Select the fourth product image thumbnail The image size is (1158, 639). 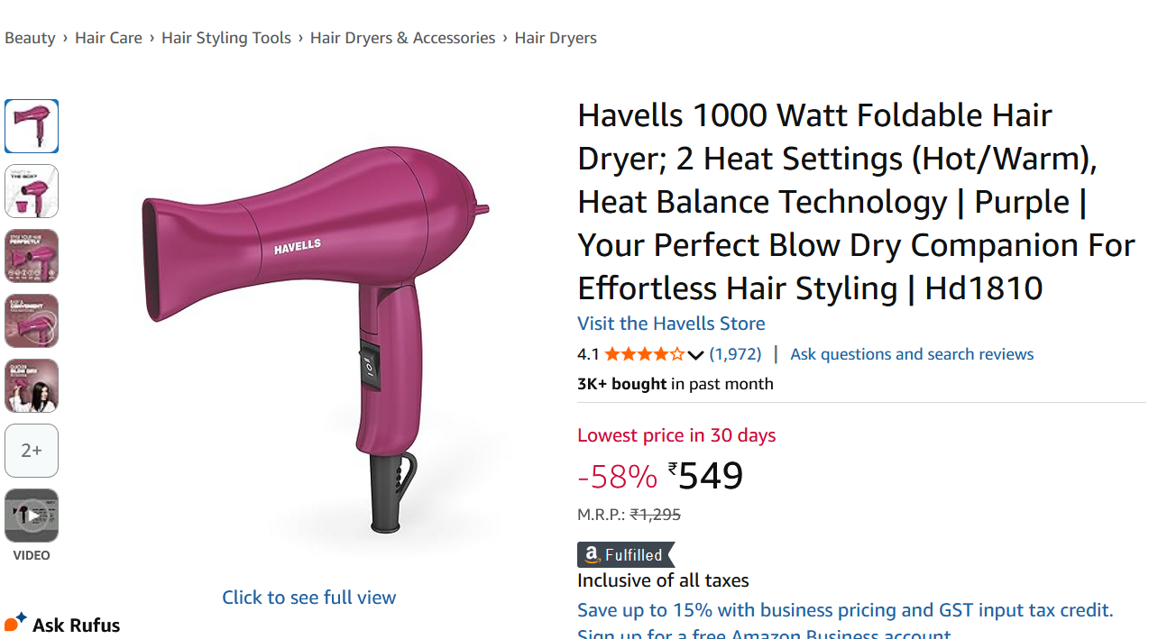[32, 321]
